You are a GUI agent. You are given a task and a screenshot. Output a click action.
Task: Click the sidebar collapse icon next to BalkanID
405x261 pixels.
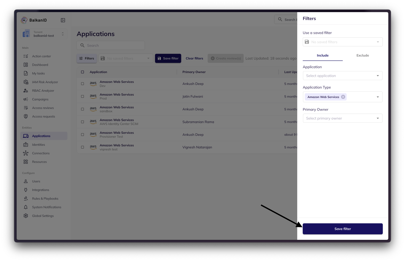coord(63,20)
